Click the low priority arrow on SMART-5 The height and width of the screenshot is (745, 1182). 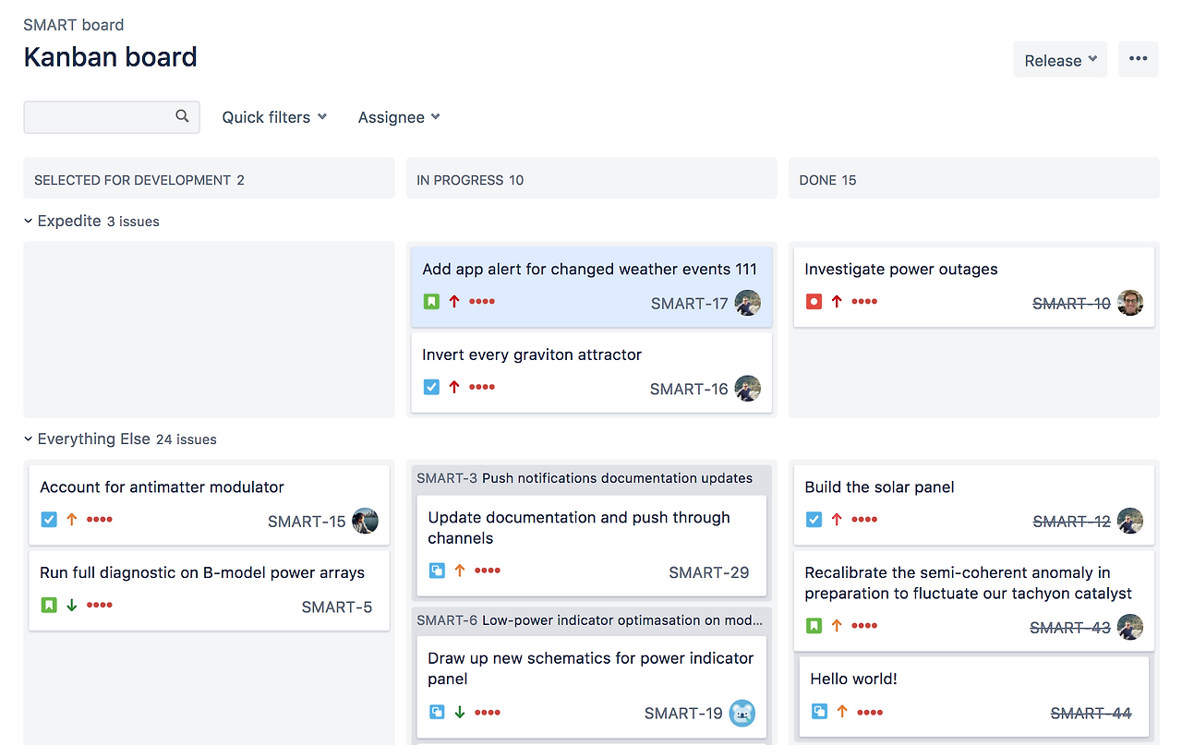pyautogui.click(x=71, y=605)
